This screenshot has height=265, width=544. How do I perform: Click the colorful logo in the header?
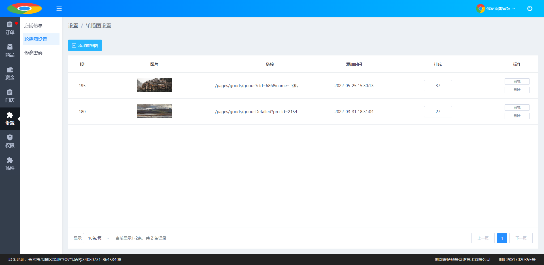(x=24, y=8)
